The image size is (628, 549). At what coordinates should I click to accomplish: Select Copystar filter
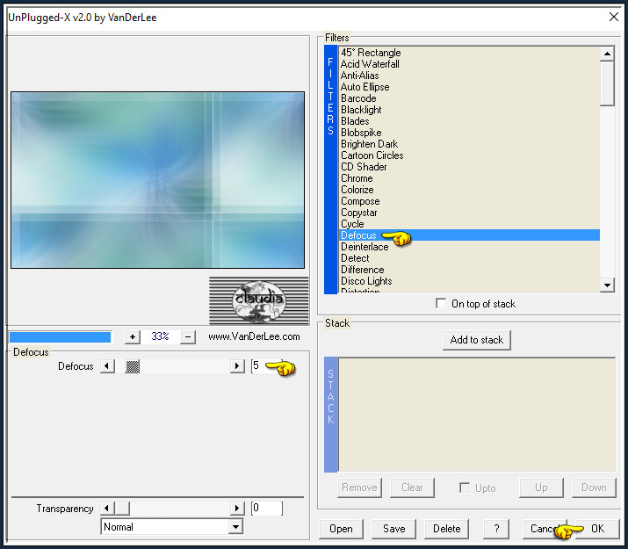tap(469, 213)
